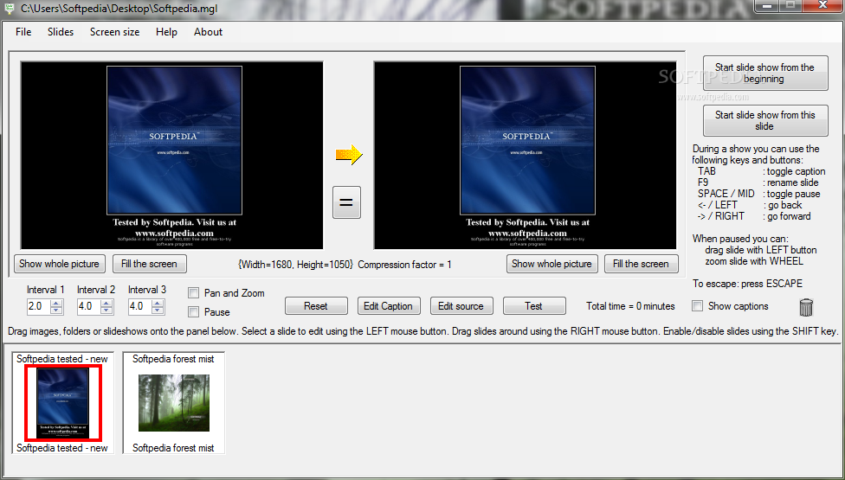
Task: Toggle the Pause checkbox
Action: tap(193, 312)
